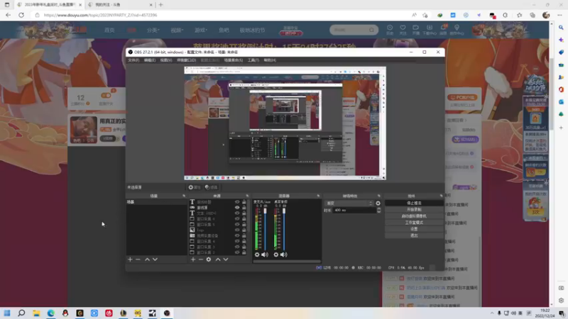Open the scene transition type dropdown
The height and width of the screenshot is (319, 568).
[349, 203]
